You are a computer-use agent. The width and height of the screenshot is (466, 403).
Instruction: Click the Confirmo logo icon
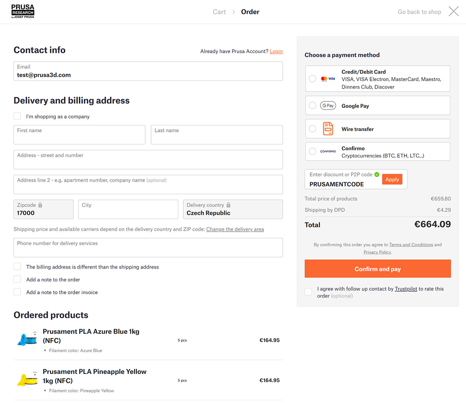pos(328,151)
